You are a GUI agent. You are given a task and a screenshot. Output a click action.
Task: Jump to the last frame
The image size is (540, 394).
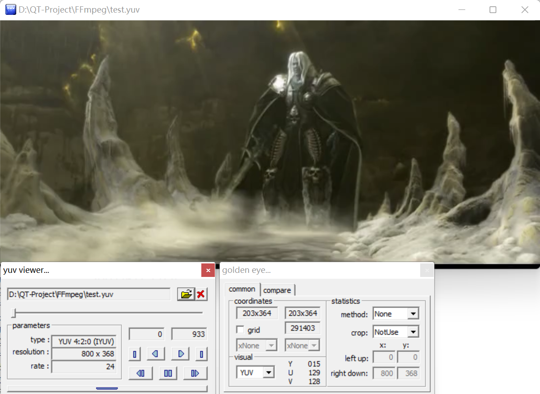(x=201, y=354)
